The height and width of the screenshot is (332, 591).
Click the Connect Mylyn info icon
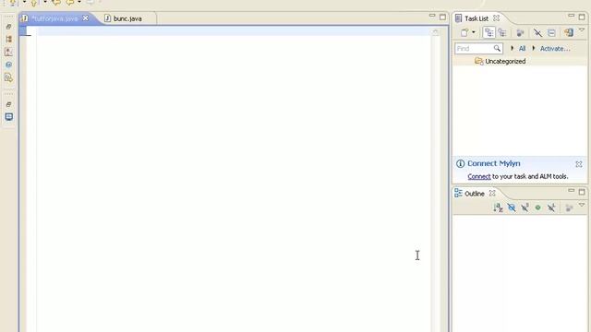pyautogui.click(x=460, y=163)
